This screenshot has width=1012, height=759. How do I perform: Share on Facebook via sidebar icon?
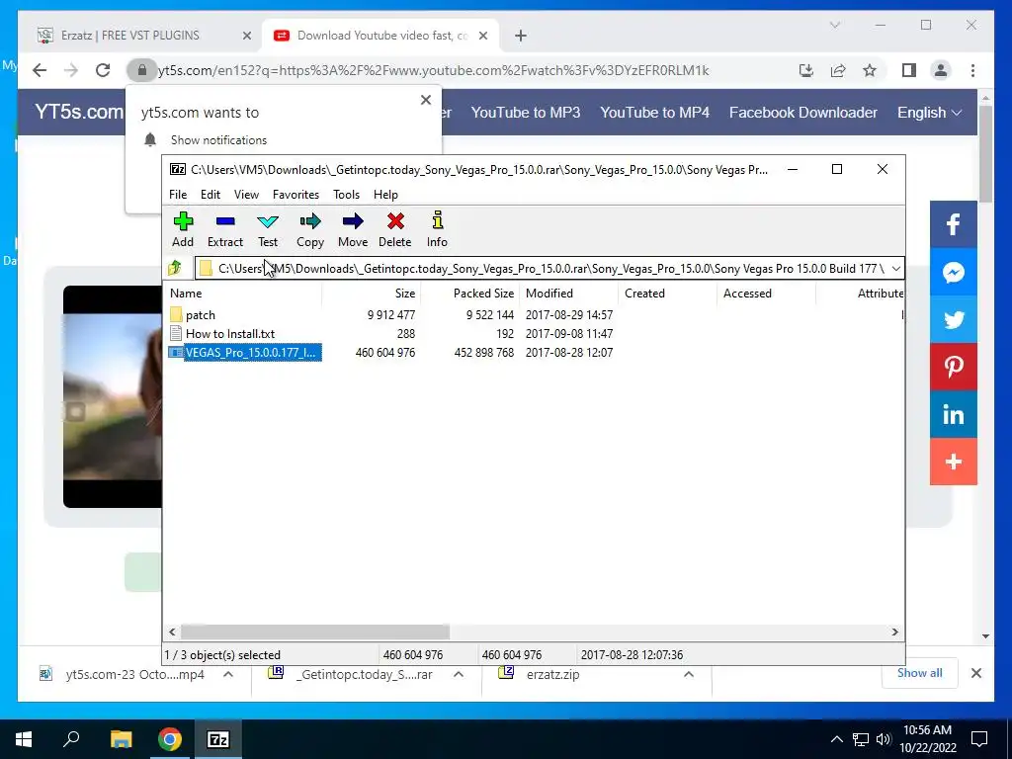click(954, 224)
